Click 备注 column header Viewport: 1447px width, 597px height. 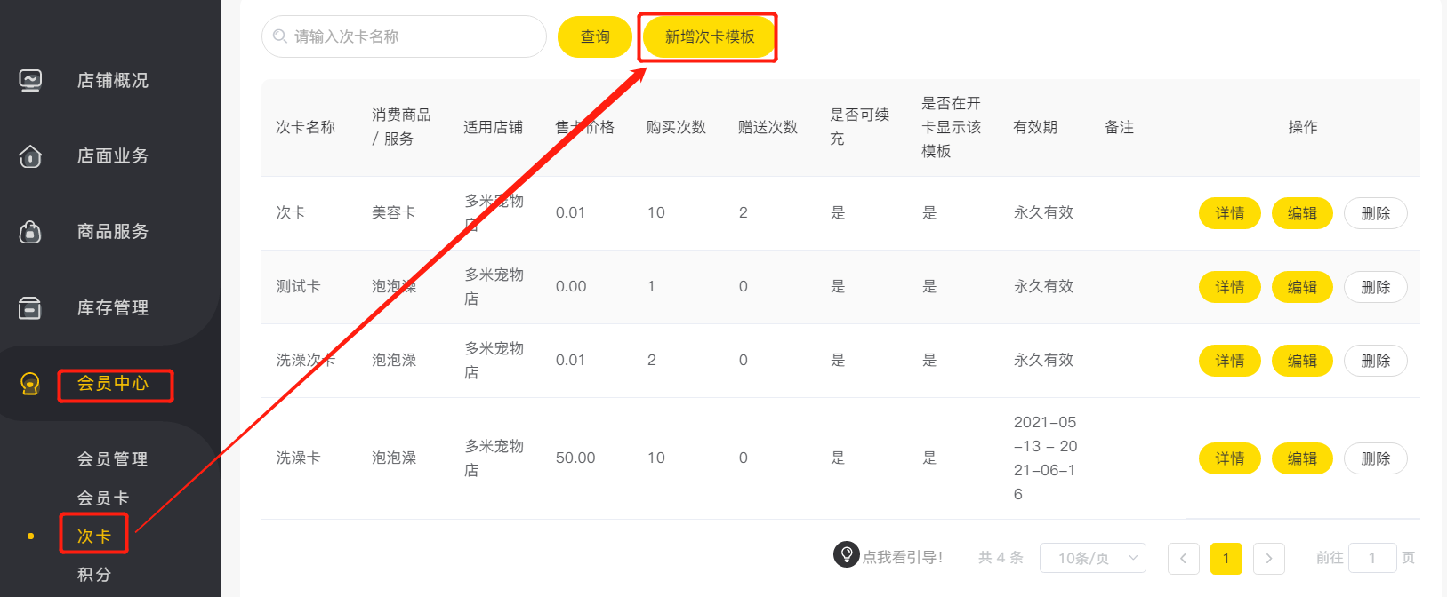[1120, 127]
